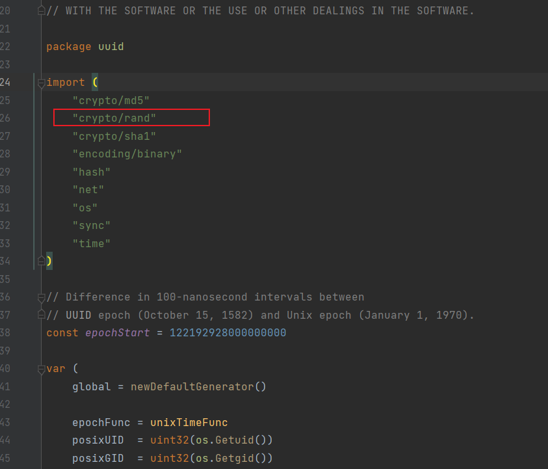Viewport: 548px width, 469px height.
Task: Click the "crypto/rand" import string
Action: 114,118
